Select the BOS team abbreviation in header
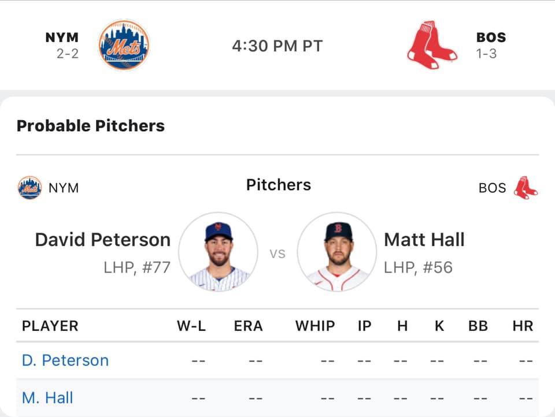Screen dimensions: 555x417 point(491,37)
